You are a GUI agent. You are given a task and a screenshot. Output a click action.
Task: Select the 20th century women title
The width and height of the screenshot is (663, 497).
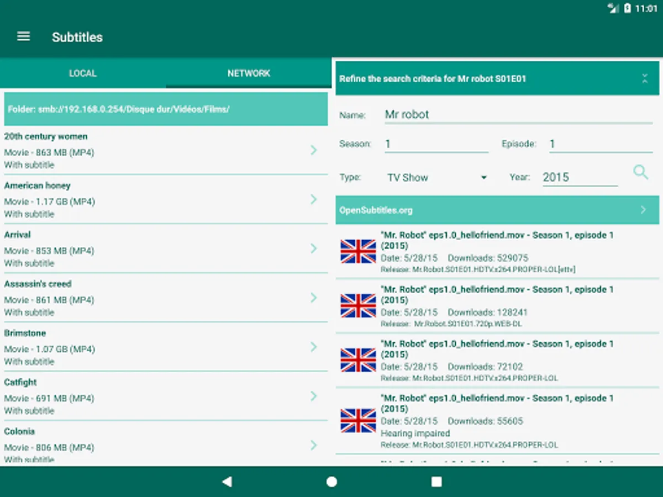[46, 136]
